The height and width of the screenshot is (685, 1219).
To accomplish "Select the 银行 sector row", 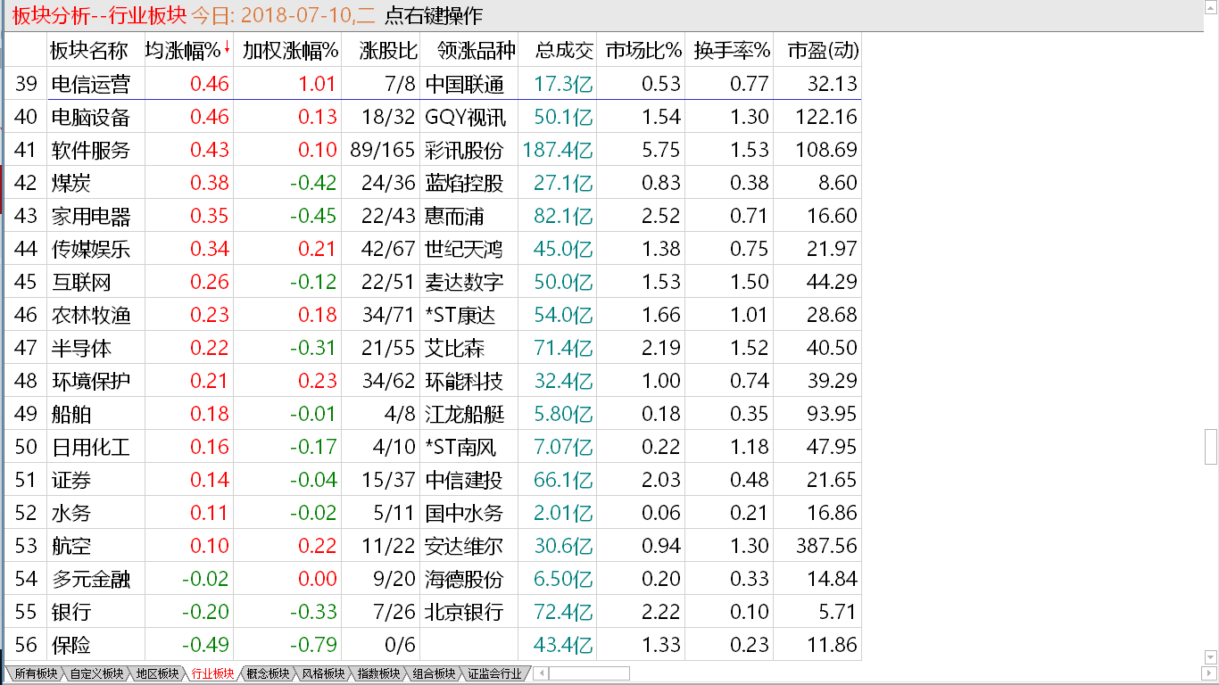I will [x=433, y=612].
